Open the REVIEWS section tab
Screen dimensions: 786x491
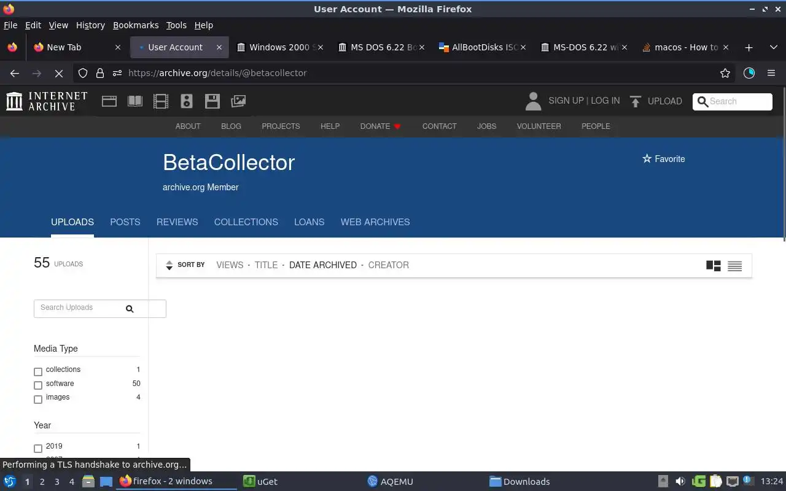[x=177, y=222]
